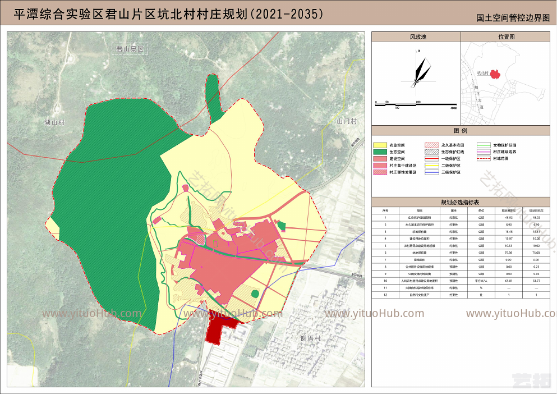This screenshot has width=557, height=394.
Task: Click the 村庄建设边界 legend label
Action: click(x=505, y=152)
